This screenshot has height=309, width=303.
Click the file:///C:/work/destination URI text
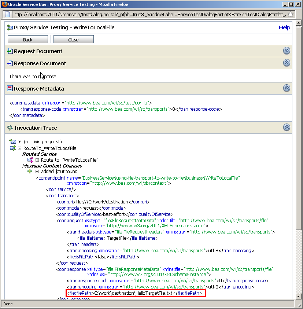coord(102,202)
